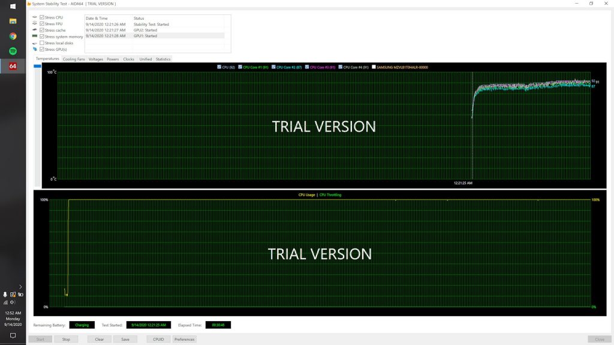This screenshot has height=345, width=614.
Task: Launch Google Chrome from the taskbar
Action: coord(13,36)
